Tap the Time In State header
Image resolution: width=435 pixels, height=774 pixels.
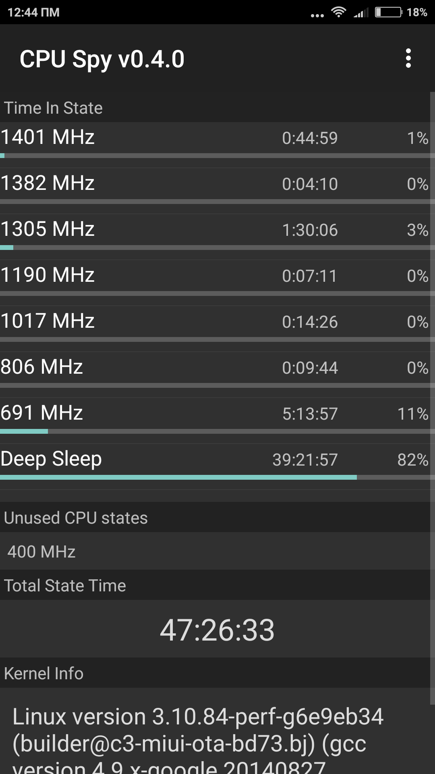(53, 108)
